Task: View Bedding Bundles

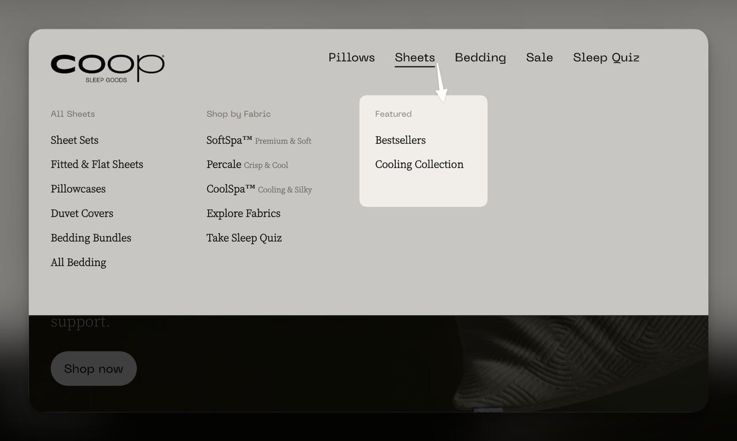Action: [x=90, y=238]
